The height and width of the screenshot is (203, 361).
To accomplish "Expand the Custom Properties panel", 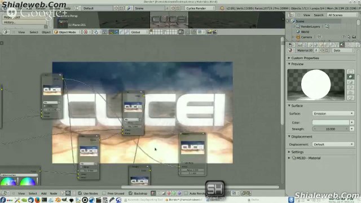I will coord(305,58).
